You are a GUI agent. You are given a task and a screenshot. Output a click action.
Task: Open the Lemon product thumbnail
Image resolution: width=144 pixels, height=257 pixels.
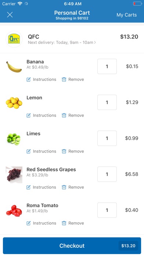14,103
